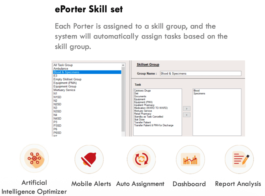This screenshot has width=265, height=196.
Task: Remove assigned task with < button
Action: 187,115
